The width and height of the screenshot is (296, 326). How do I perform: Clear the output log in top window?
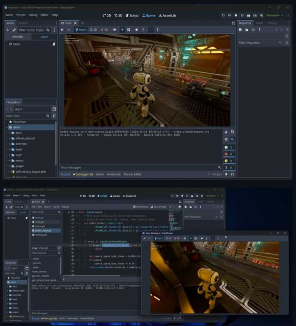pos(226,132)
